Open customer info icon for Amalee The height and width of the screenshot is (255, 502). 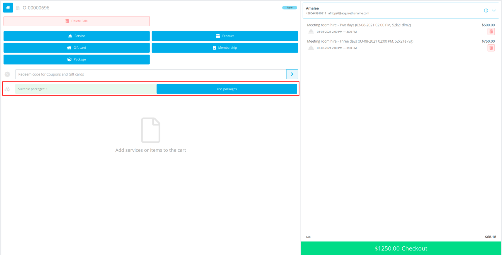click(x=486, y=11)
